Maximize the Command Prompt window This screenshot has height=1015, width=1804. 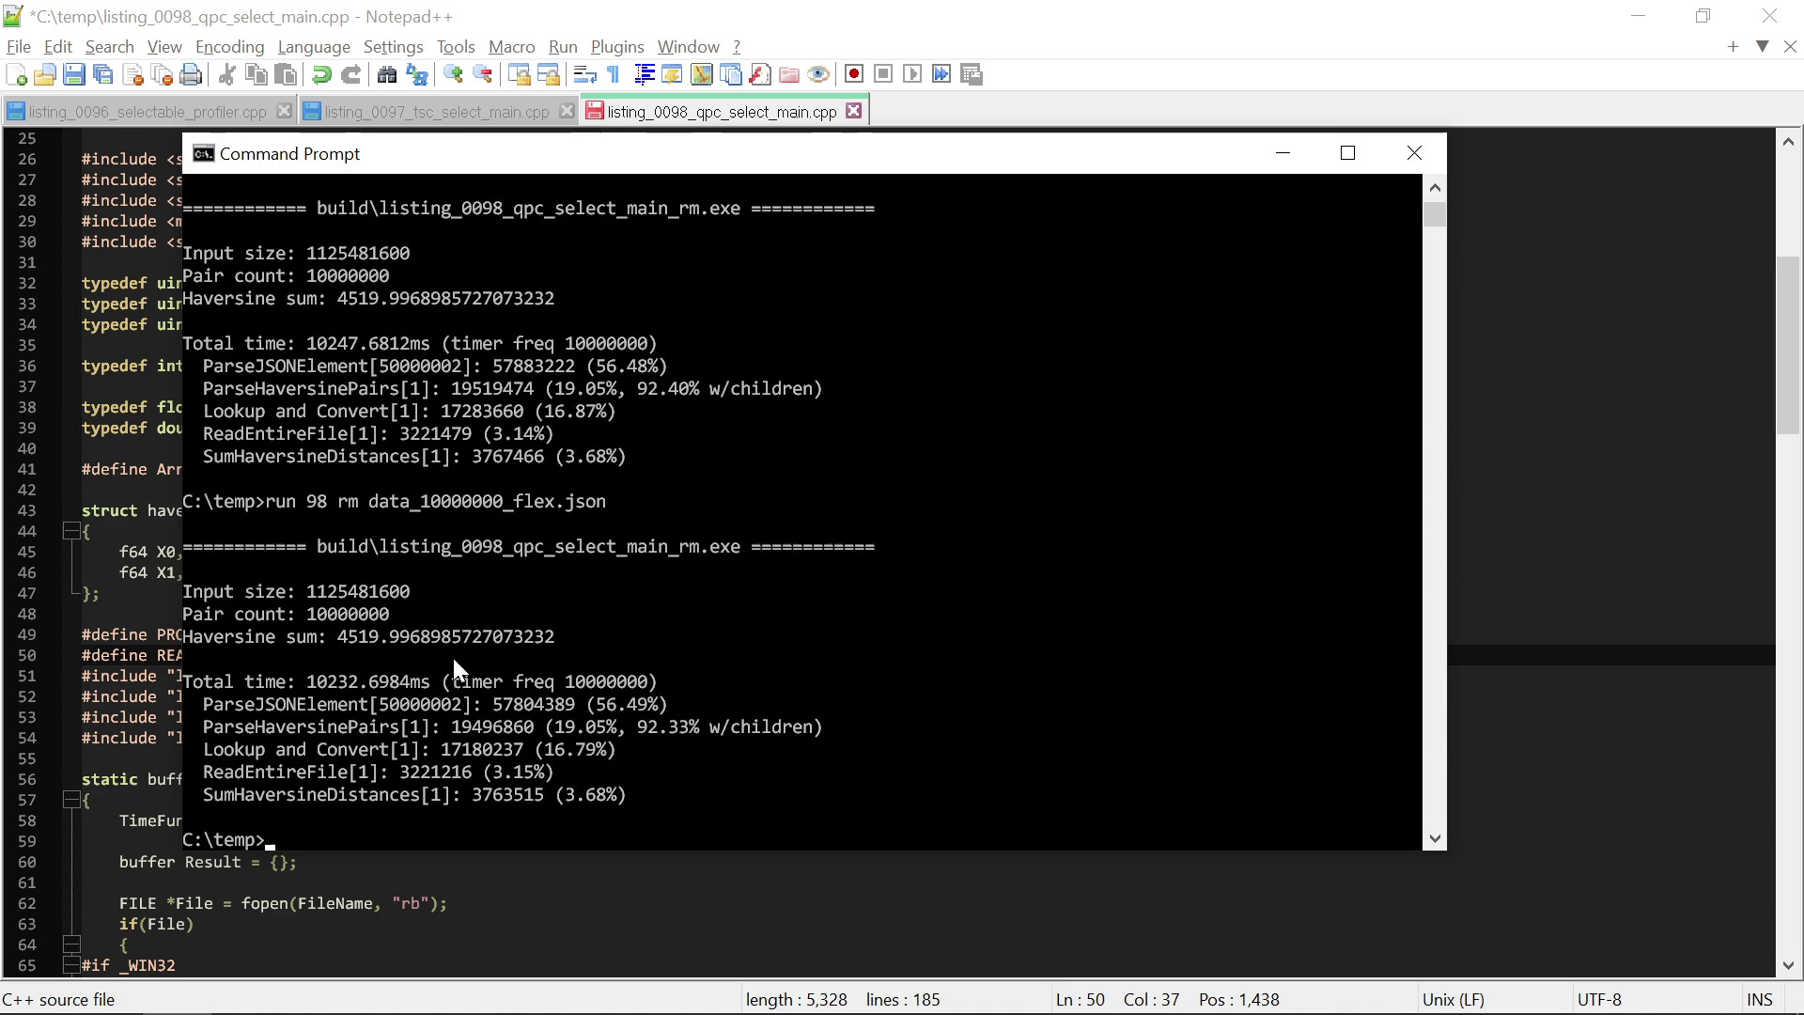tap(1348, 152)
